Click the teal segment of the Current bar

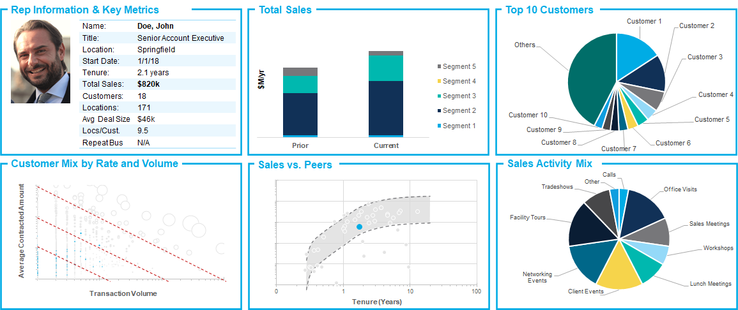(x=386, y=68)
